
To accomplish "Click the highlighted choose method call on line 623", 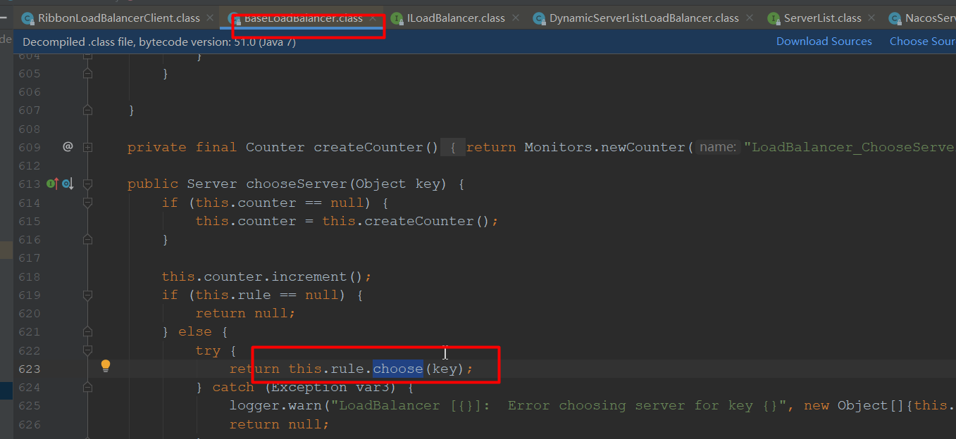I will pyautogui.click(x=397, y=369).
